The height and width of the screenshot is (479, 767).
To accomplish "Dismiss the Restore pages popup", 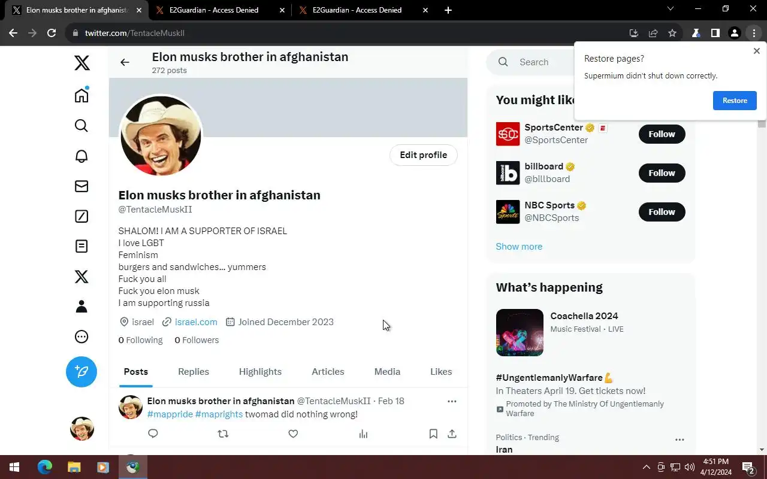I will (756, 51).
